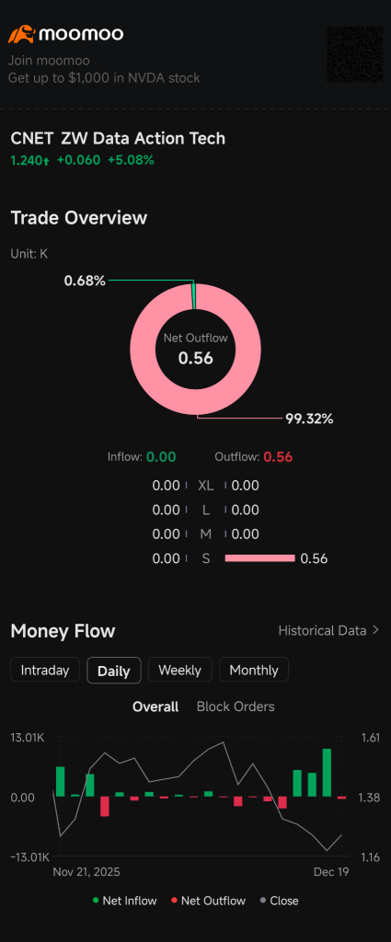Switch to Block Orders tab

click(236, 706)
